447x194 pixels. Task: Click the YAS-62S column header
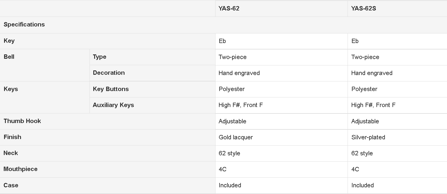click(364, 8)
